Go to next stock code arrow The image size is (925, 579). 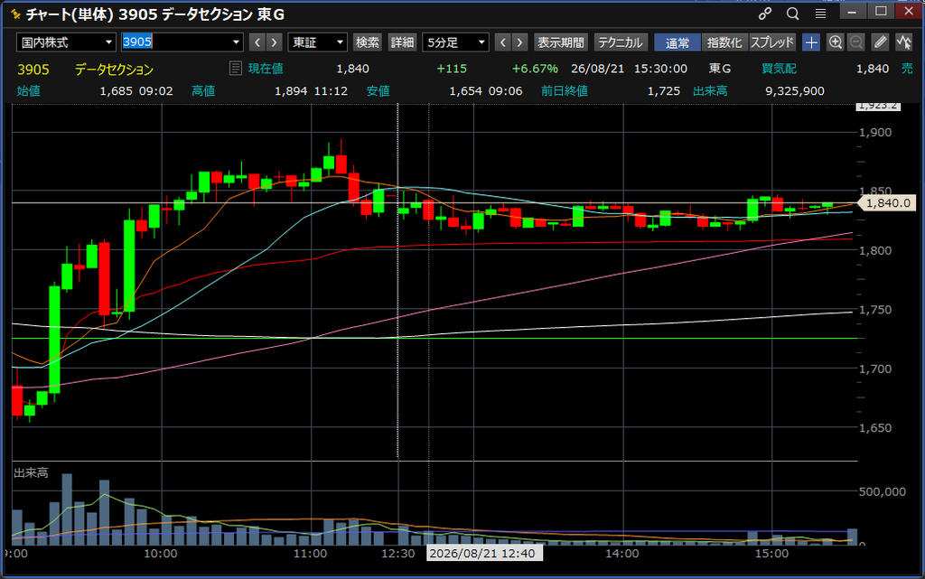coord(274,42)
